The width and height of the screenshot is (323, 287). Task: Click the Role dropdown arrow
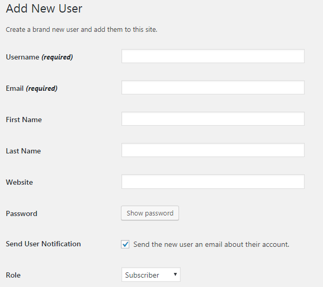coord(175,275)
